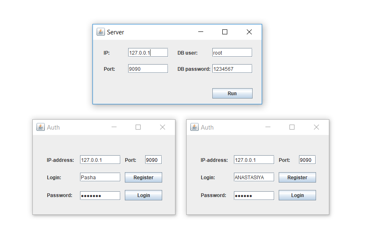Select the DB password field with 1234567
377x231 pixels.
click(x=232, y=69)
